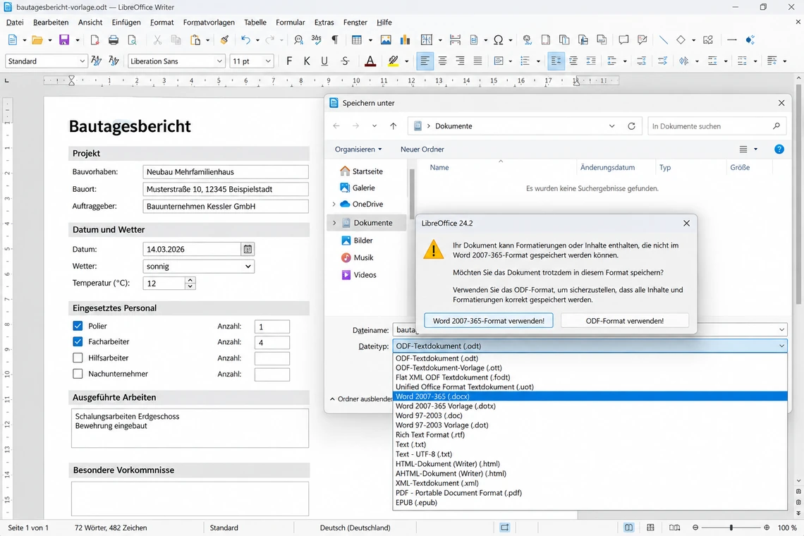Click the Bold F icon

tap(289, 61)
